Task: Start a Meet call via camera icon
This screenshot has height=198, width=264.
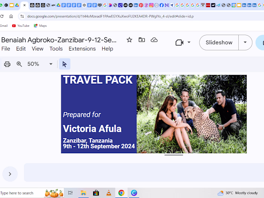Action: coord(180,42)
